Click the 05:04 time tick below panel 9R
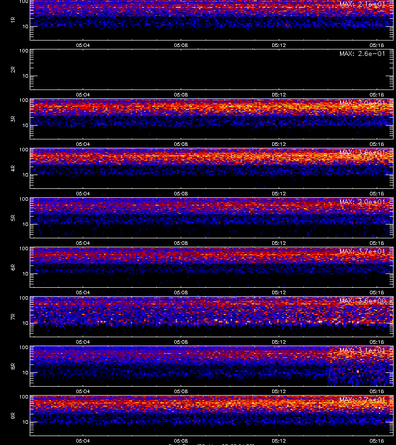The height and width of the screenshot is (445, 396). pyautogui.click(x=83, y=441)
